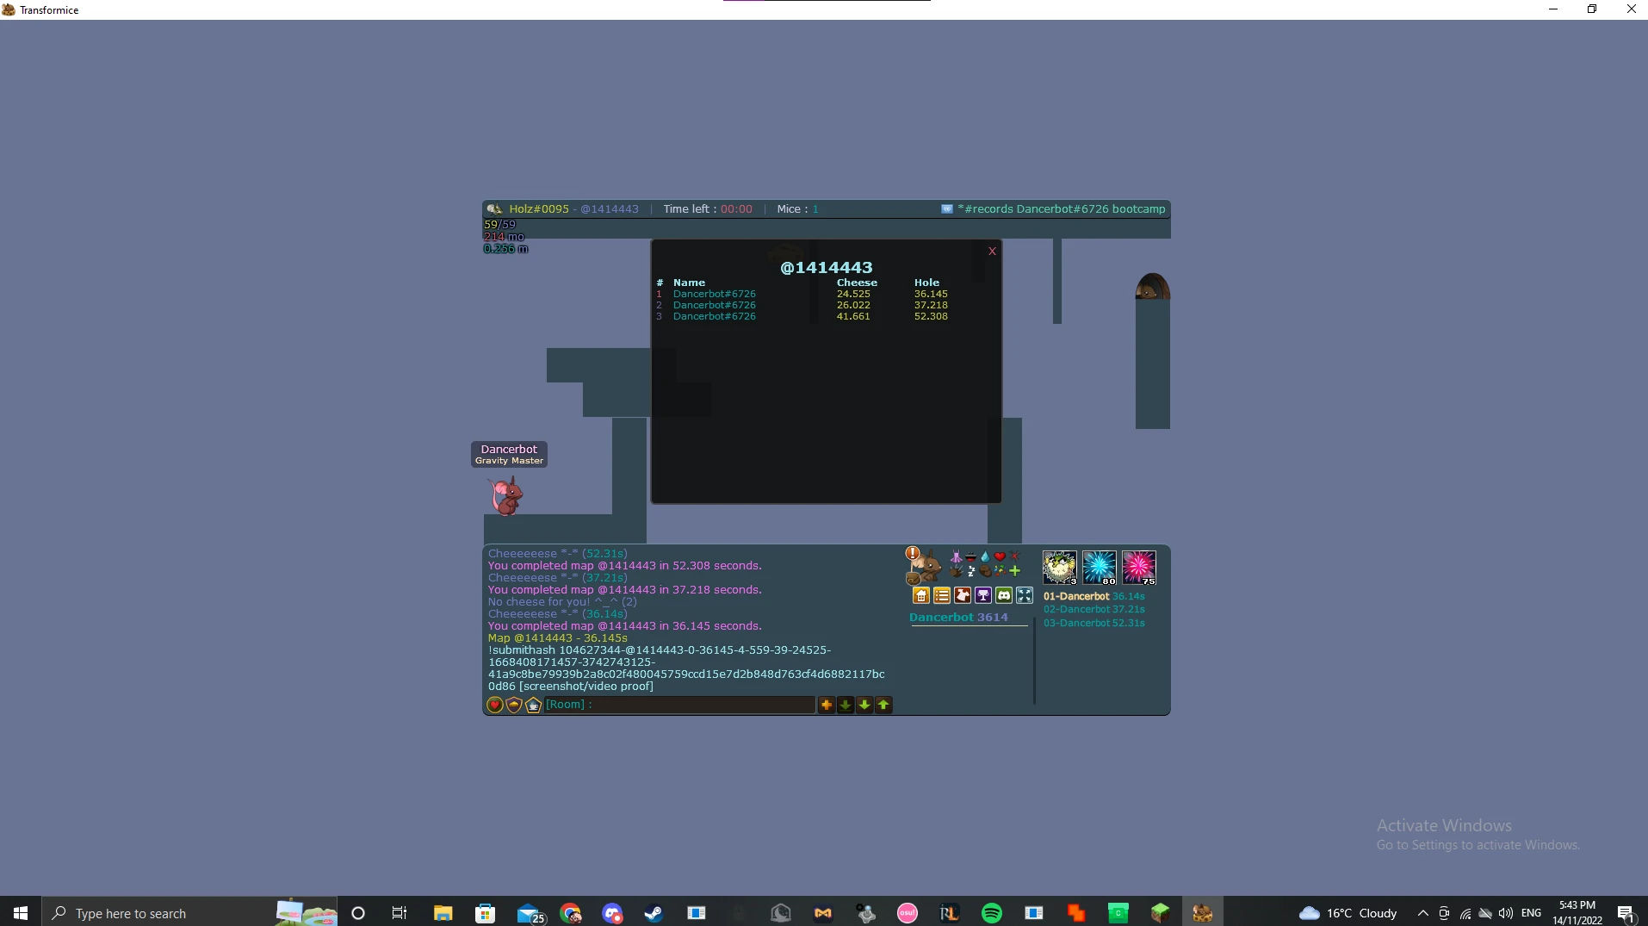
Task: Toggle fullscreen with the arrows button
Action: [x=1025, y=595]
